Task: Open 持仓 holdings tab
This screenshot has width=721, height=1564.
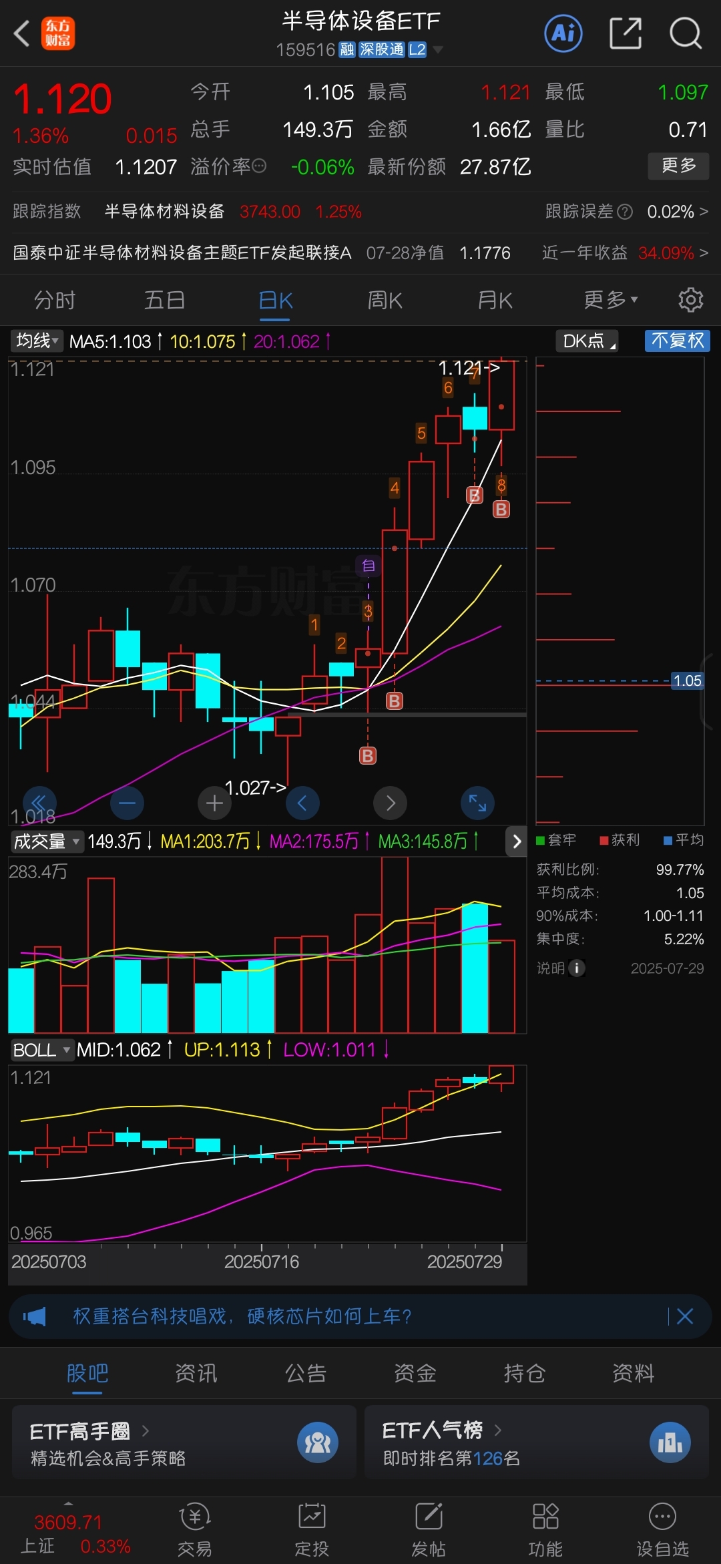Action: [524, 1373]
